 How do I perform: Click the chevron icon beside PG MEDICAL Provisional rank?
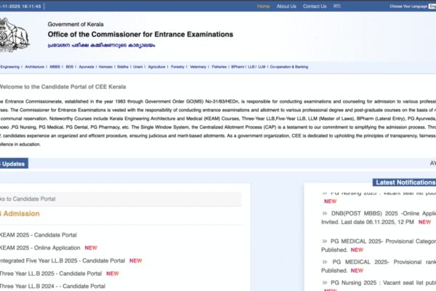[x=325, y=262]
